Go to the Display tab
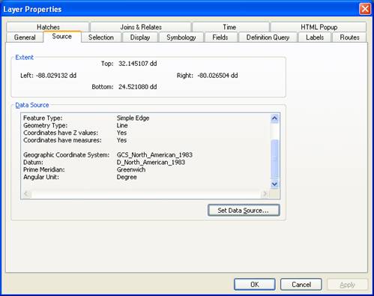This screenshot has height=296, width=374. click(x=140, y=37)
